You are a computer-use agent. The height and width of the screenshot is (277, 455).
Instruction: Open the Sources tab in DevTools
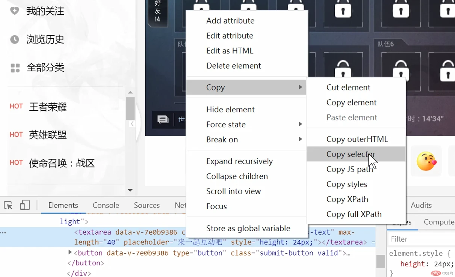point(147,205)
